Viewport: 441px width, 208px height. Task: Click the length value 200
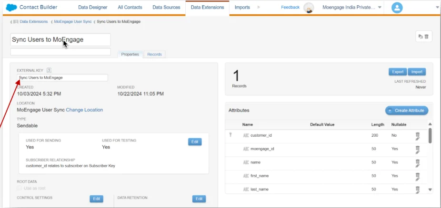point(375,135)
